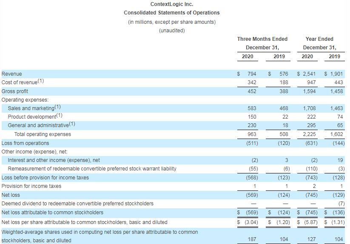The image size is (350, 244).
Task: Click the Weighted-average shares value 127
Action: click(311, 239)
